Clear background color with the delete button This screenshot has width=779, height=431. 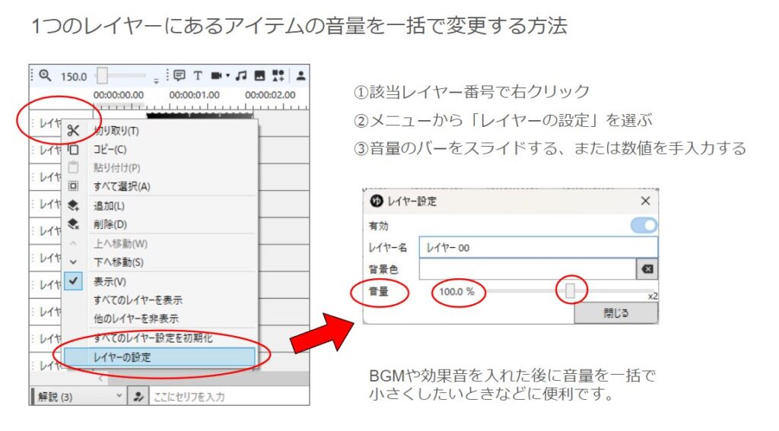coord(647,269)
